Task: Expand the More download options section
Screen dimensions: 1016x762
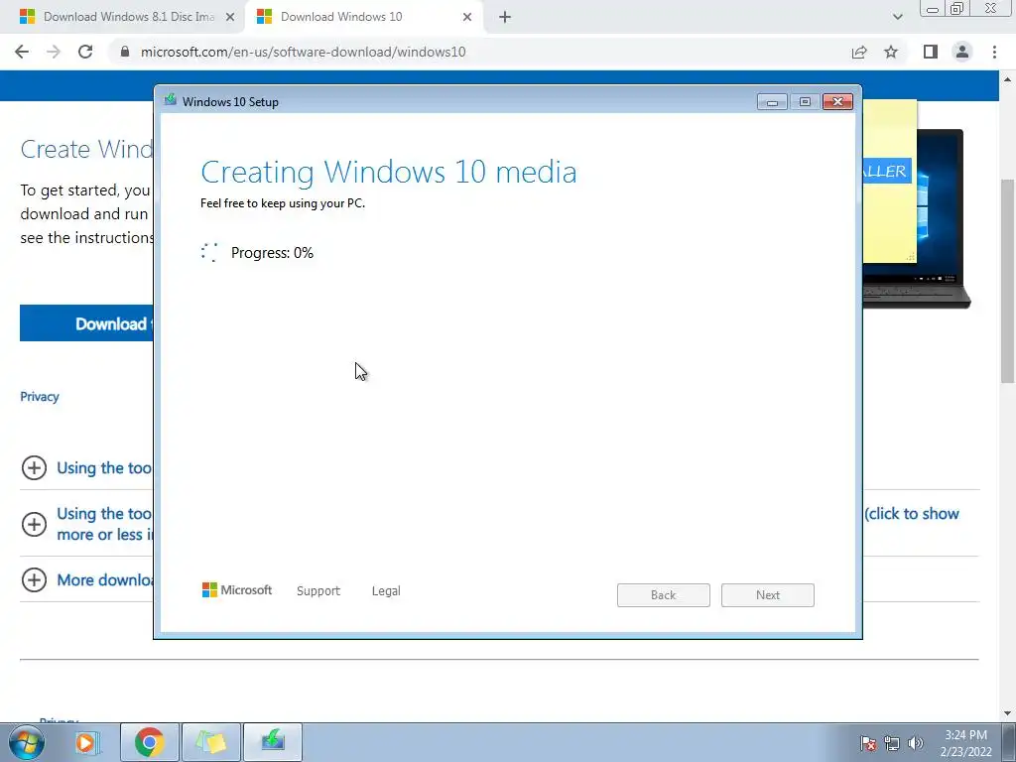Action: pyautogui.click(x=34, y=579)
